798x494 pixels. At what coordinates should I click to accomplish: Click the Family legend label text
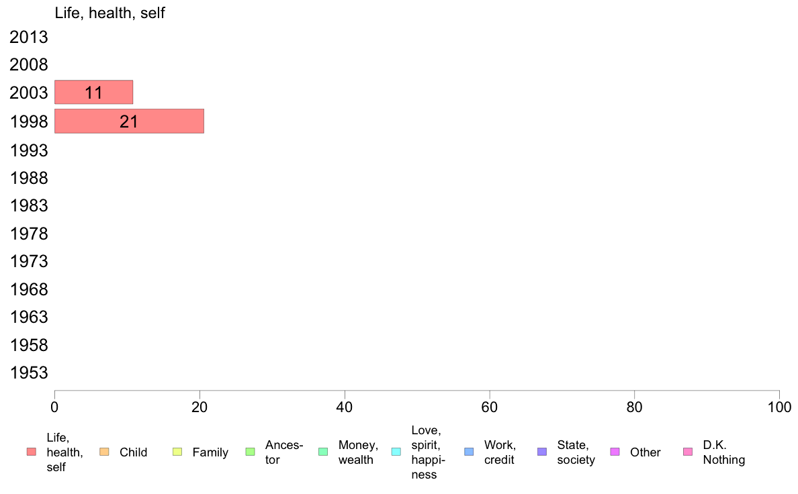click(210, 452)
